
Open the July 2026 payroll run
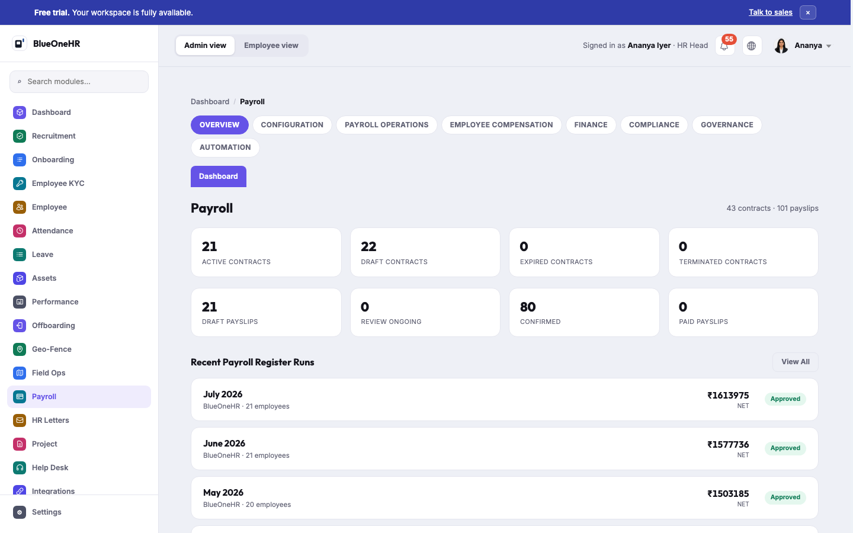[505, 400]
